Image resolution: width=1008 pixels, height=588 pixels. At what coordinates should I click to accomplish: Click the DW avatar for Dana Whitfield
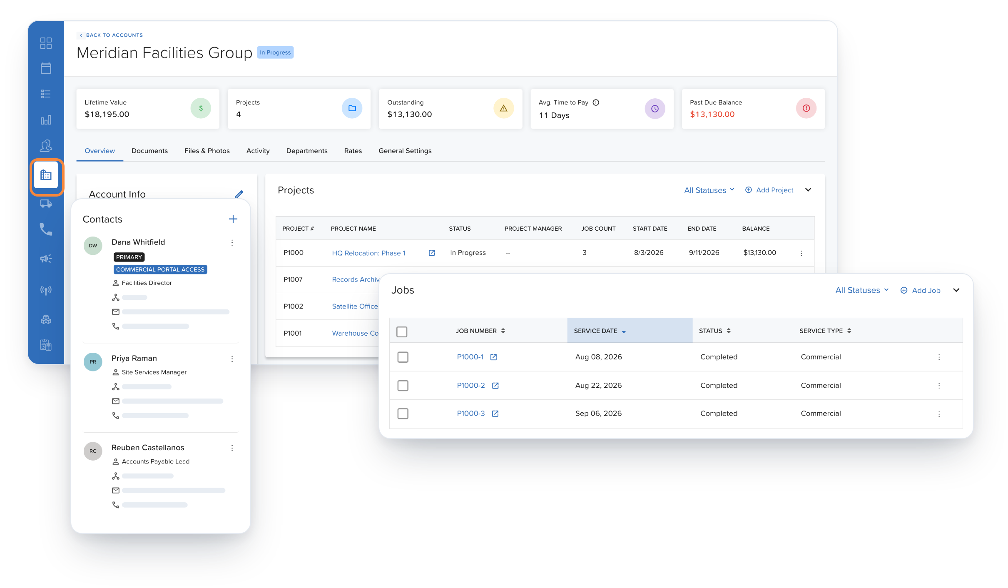tap(93, 246)
